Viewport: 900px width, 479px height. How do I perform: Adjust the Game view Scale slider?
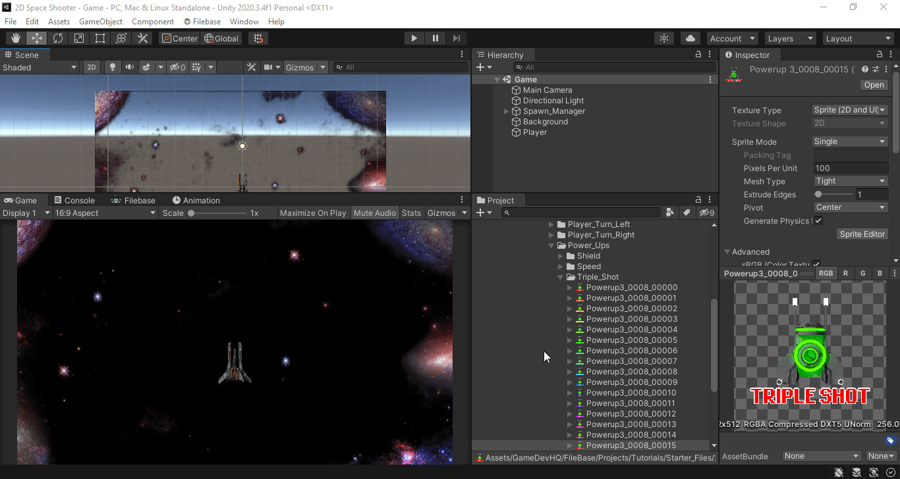pyautogui.click(x=216, y=213)
